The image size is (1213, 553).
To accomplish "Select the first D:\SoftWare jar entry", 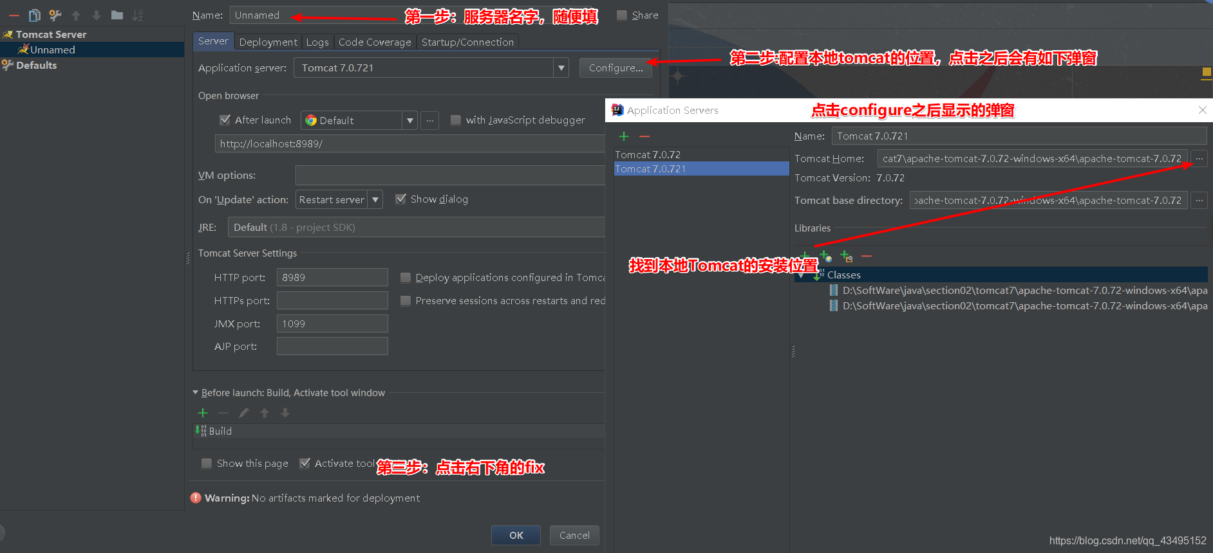I will [x=1017, y=290].
